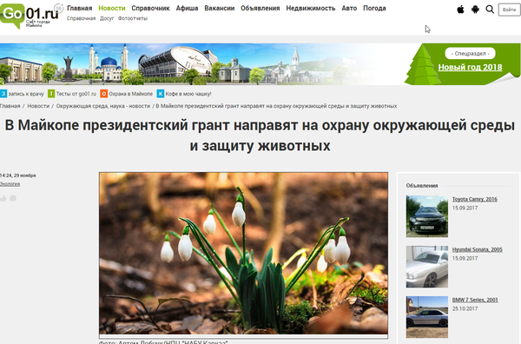Open the Вакансии menu item
The width and height of the screenshot is (521, 344).
click(220, 8)
